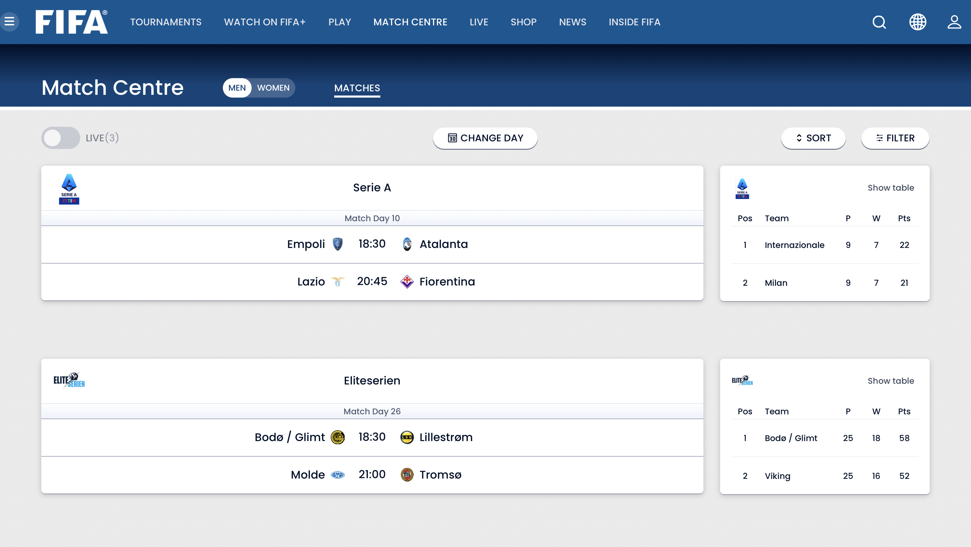Expand Serie A Show table
The height and width of the screenshot is (547, 971).
891,188
